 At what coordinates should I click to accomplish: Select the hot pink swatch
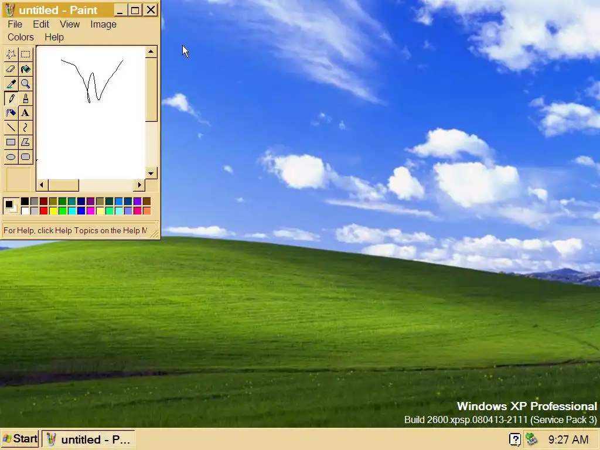(x=137, y=210)
